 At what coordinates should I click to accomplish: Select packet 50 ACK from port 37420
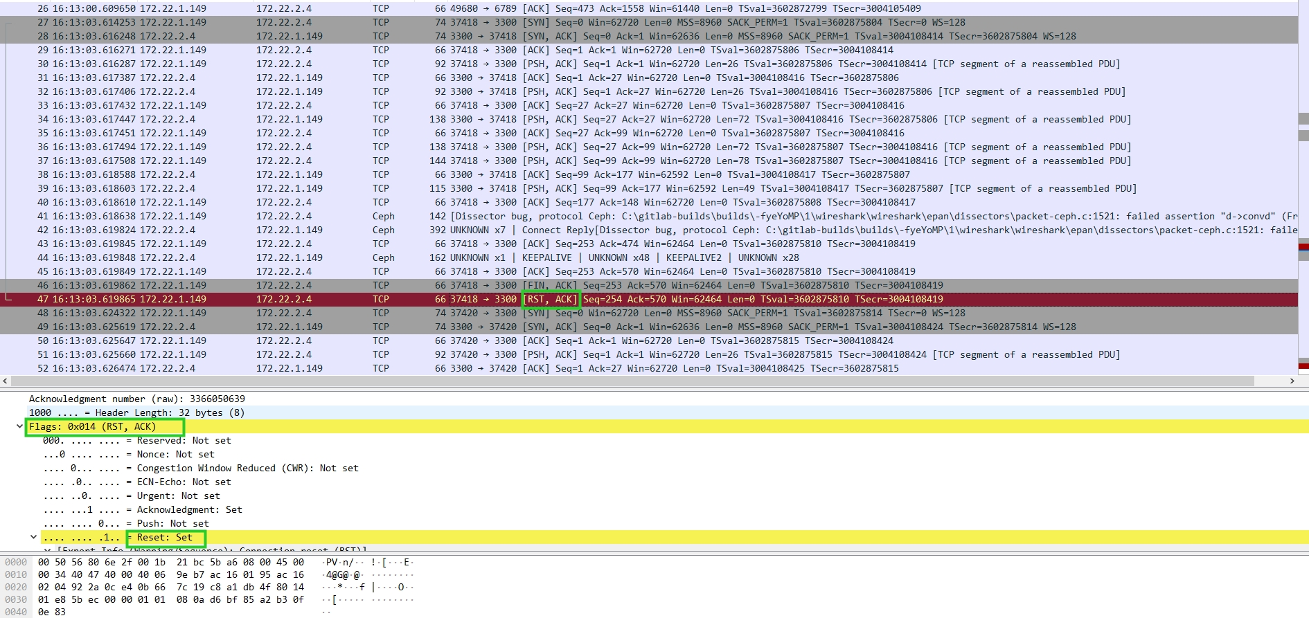point(649,340)
